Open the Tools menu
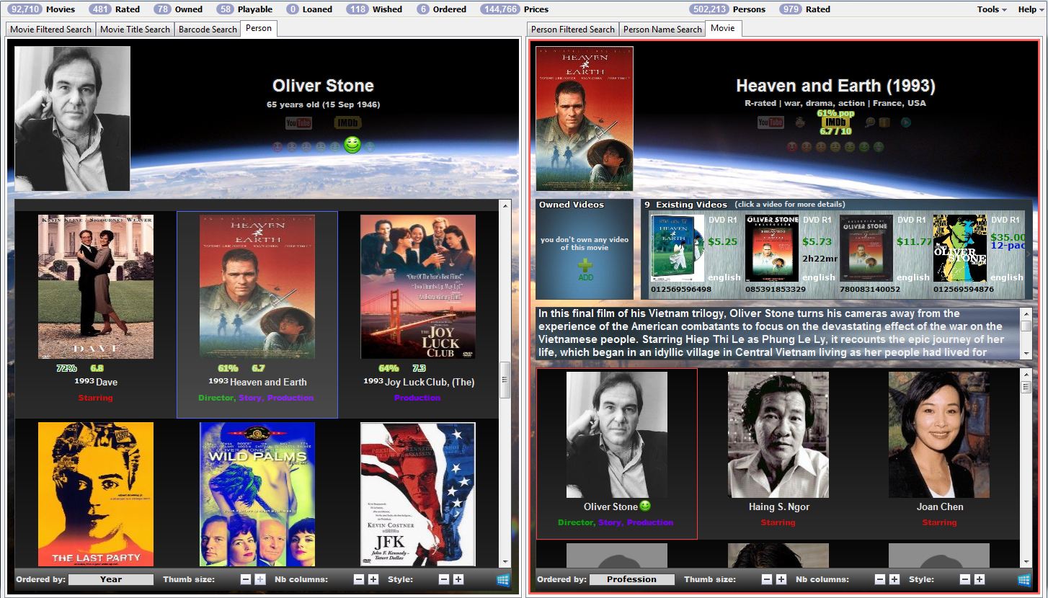 click(x=992, y=9)
